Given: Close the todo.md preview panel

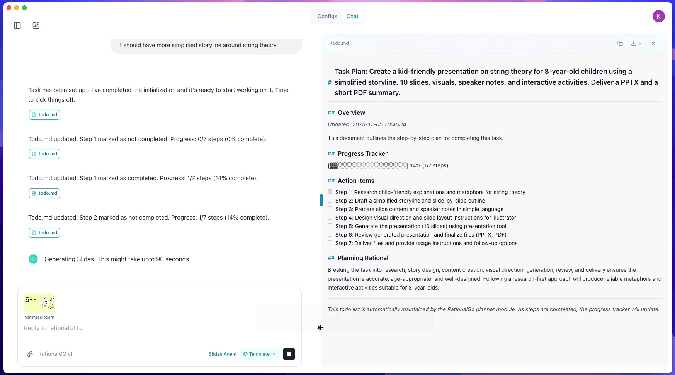Looking at the screenshot, I should click(653, 43).
